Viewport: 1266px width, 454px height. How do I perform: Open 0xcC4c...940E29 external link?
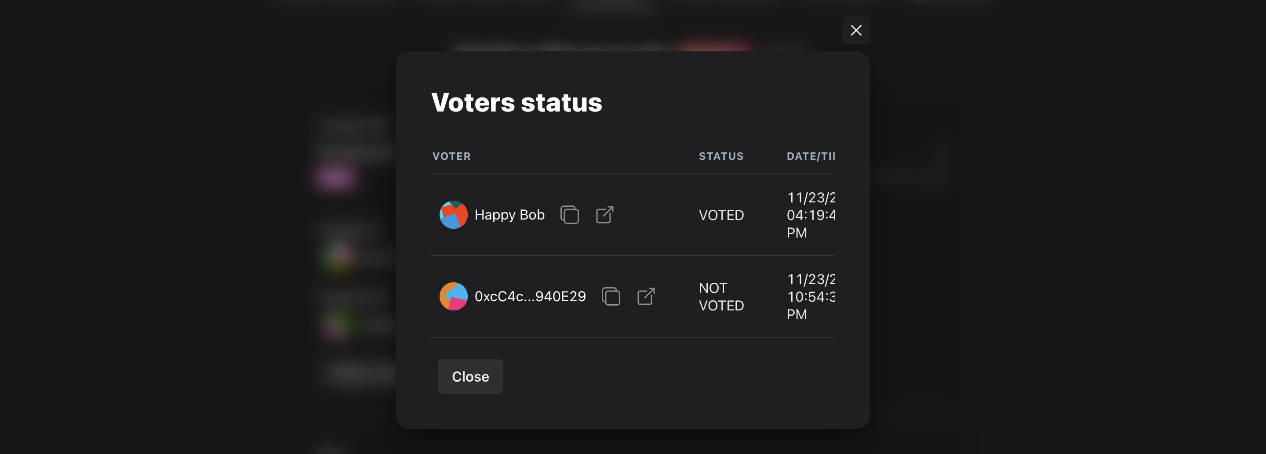click(646, 296)
